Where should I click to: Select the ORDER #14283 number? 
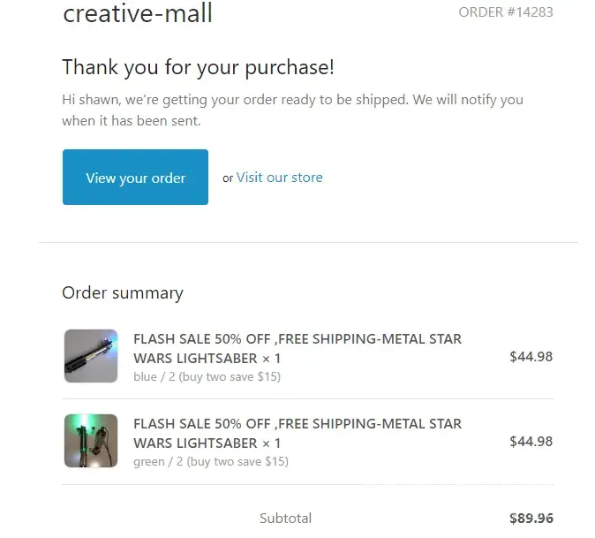point(506,12)
